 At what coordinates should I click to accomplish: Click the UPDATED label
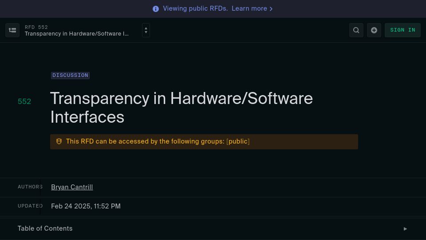pos(30,206)
